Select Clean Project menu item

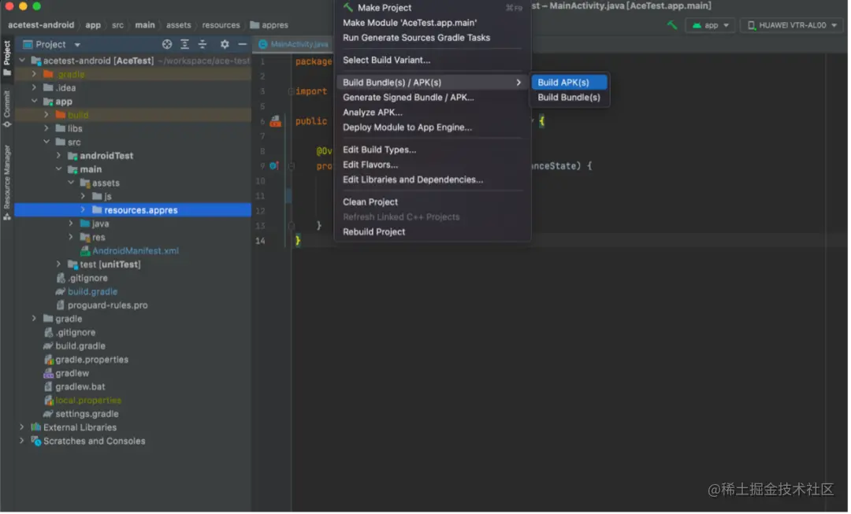point(433,202)
